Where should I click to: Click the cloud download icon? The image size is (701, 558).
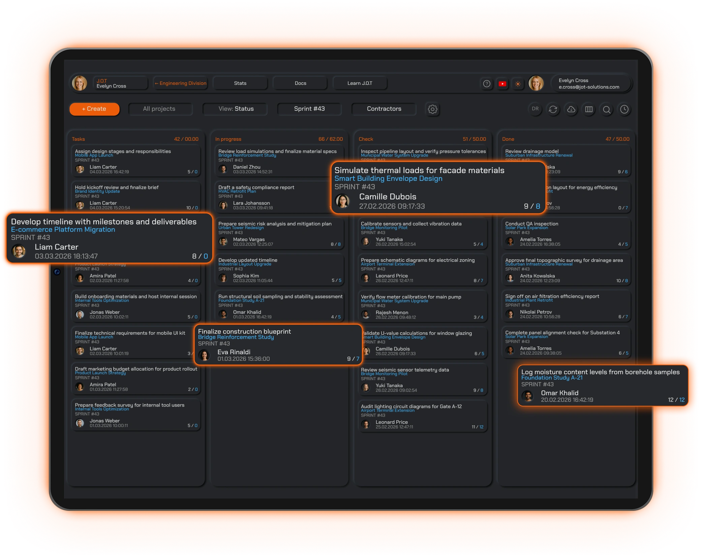[x=571, y=109]
